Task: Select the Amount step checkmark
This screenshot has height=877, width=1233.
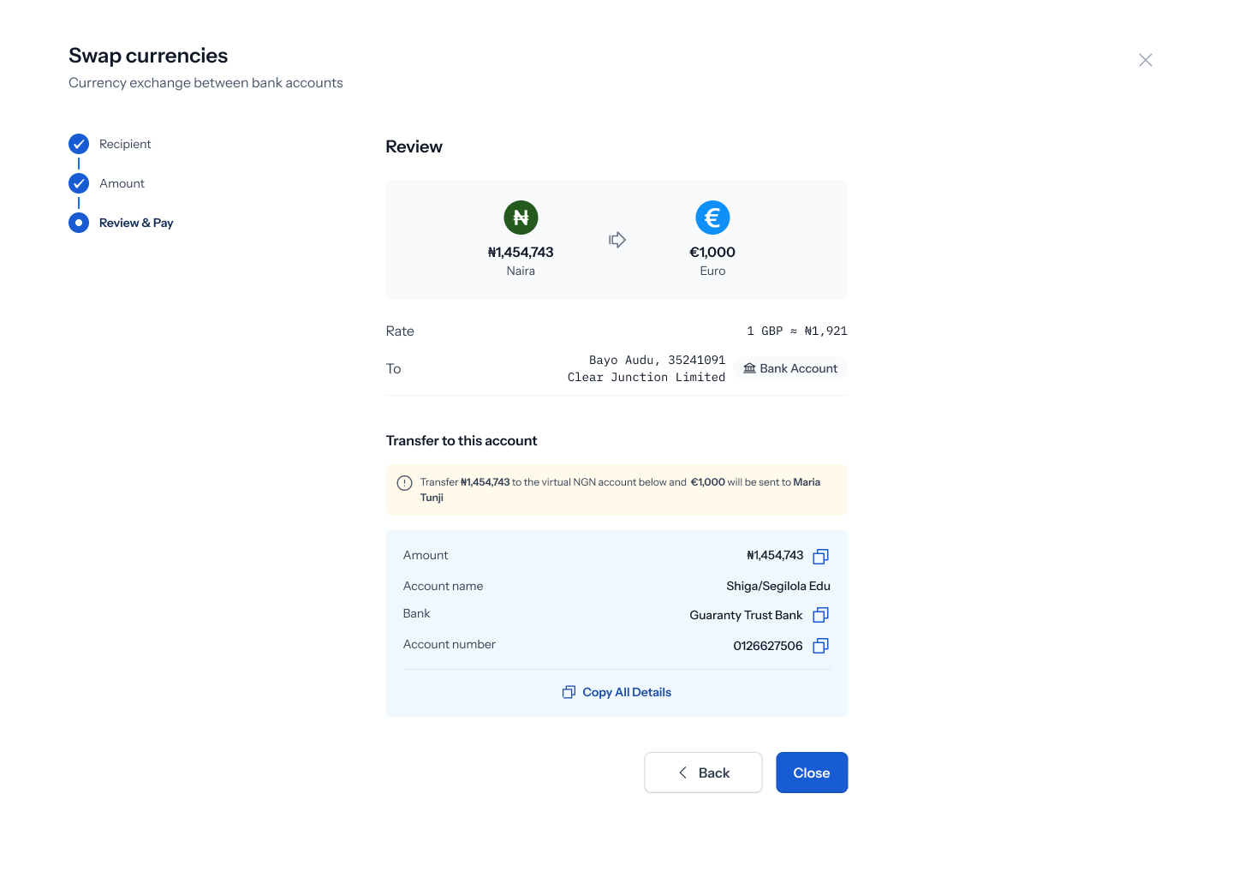Action: 79,183
